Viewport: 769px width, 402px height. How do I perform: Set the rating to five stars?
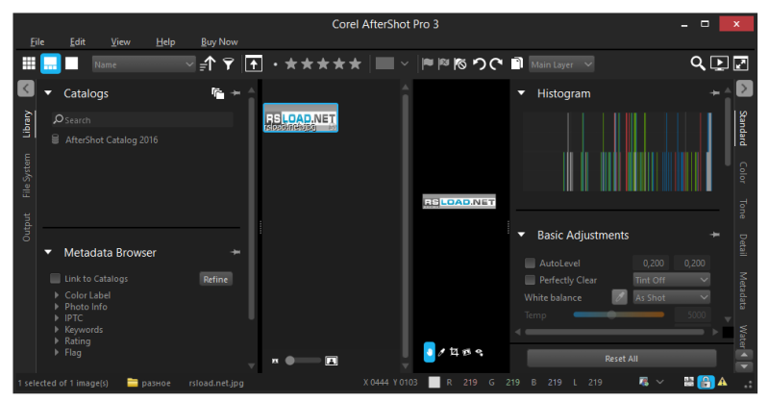point(355,63)
